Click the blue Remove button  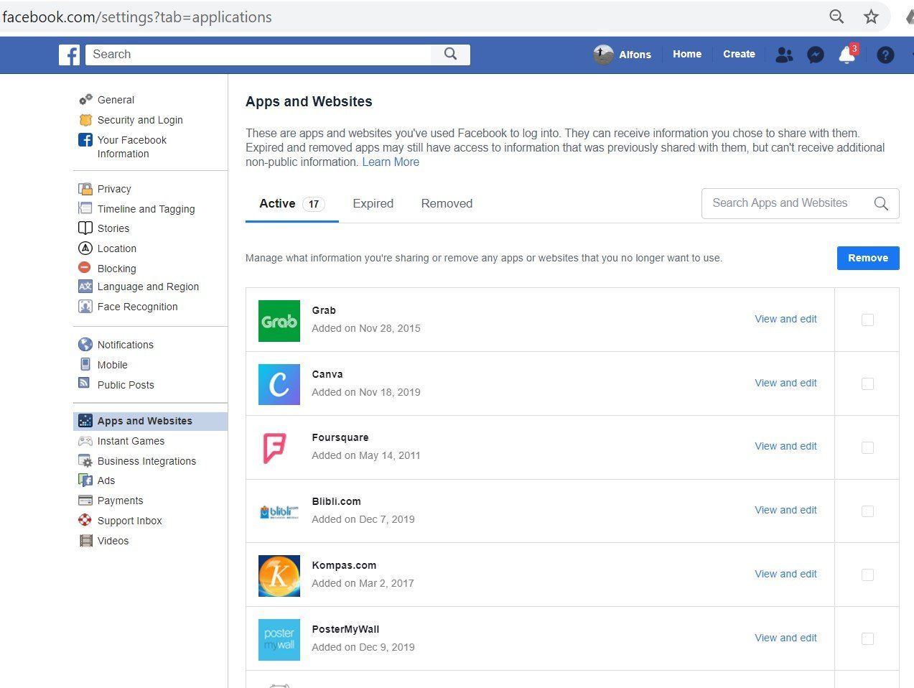[868, 258]
